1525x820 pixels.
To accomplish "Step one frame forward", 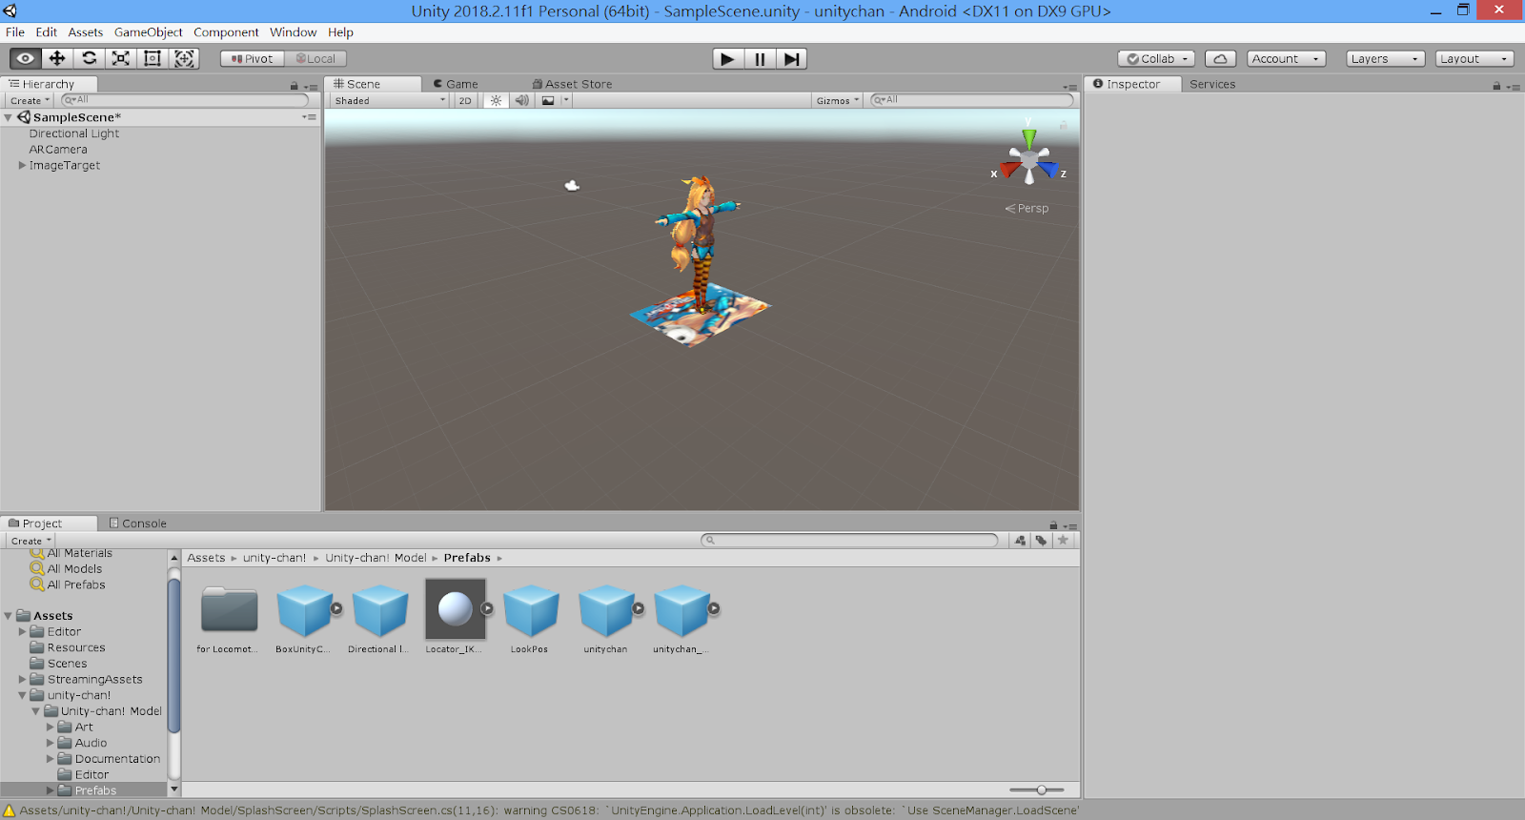I will click(x=791, y=59).
